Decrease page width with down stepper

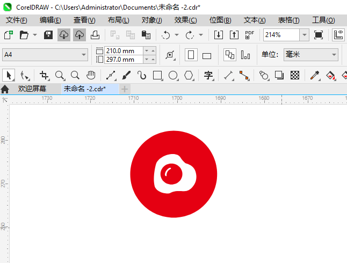[147, 50]
